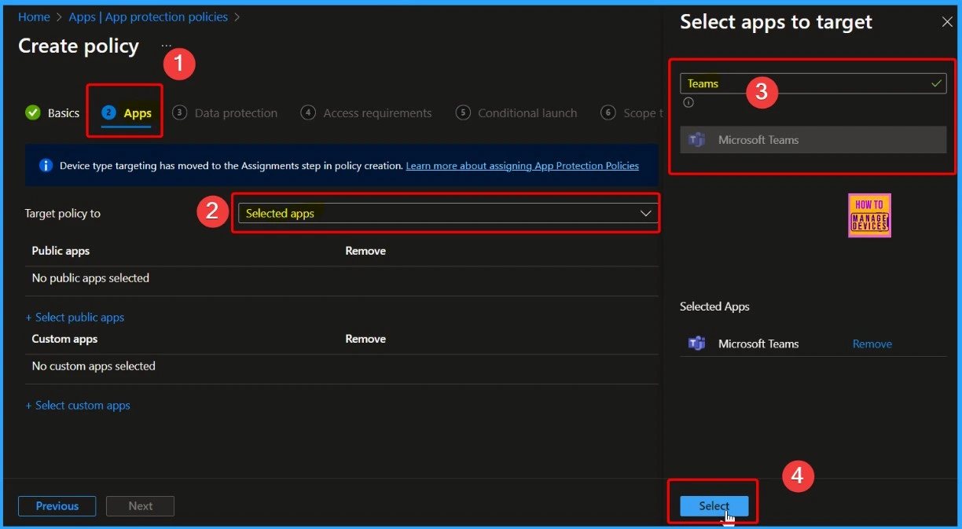Click the Teams icon under Selected Apps
The height and width of the screenshot is (529, 962).
pos(696,343)
